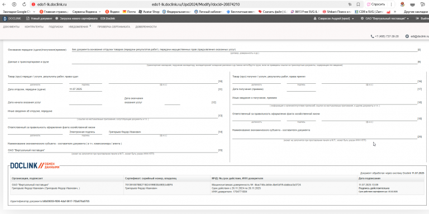Open 8613 Free SVG bookmark
Viewport: 429px width, 214px height.
[x=306, y=12]
